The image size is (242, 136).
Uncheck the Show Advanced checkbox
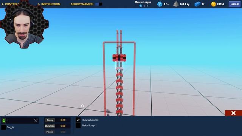[x=78, y=120]
